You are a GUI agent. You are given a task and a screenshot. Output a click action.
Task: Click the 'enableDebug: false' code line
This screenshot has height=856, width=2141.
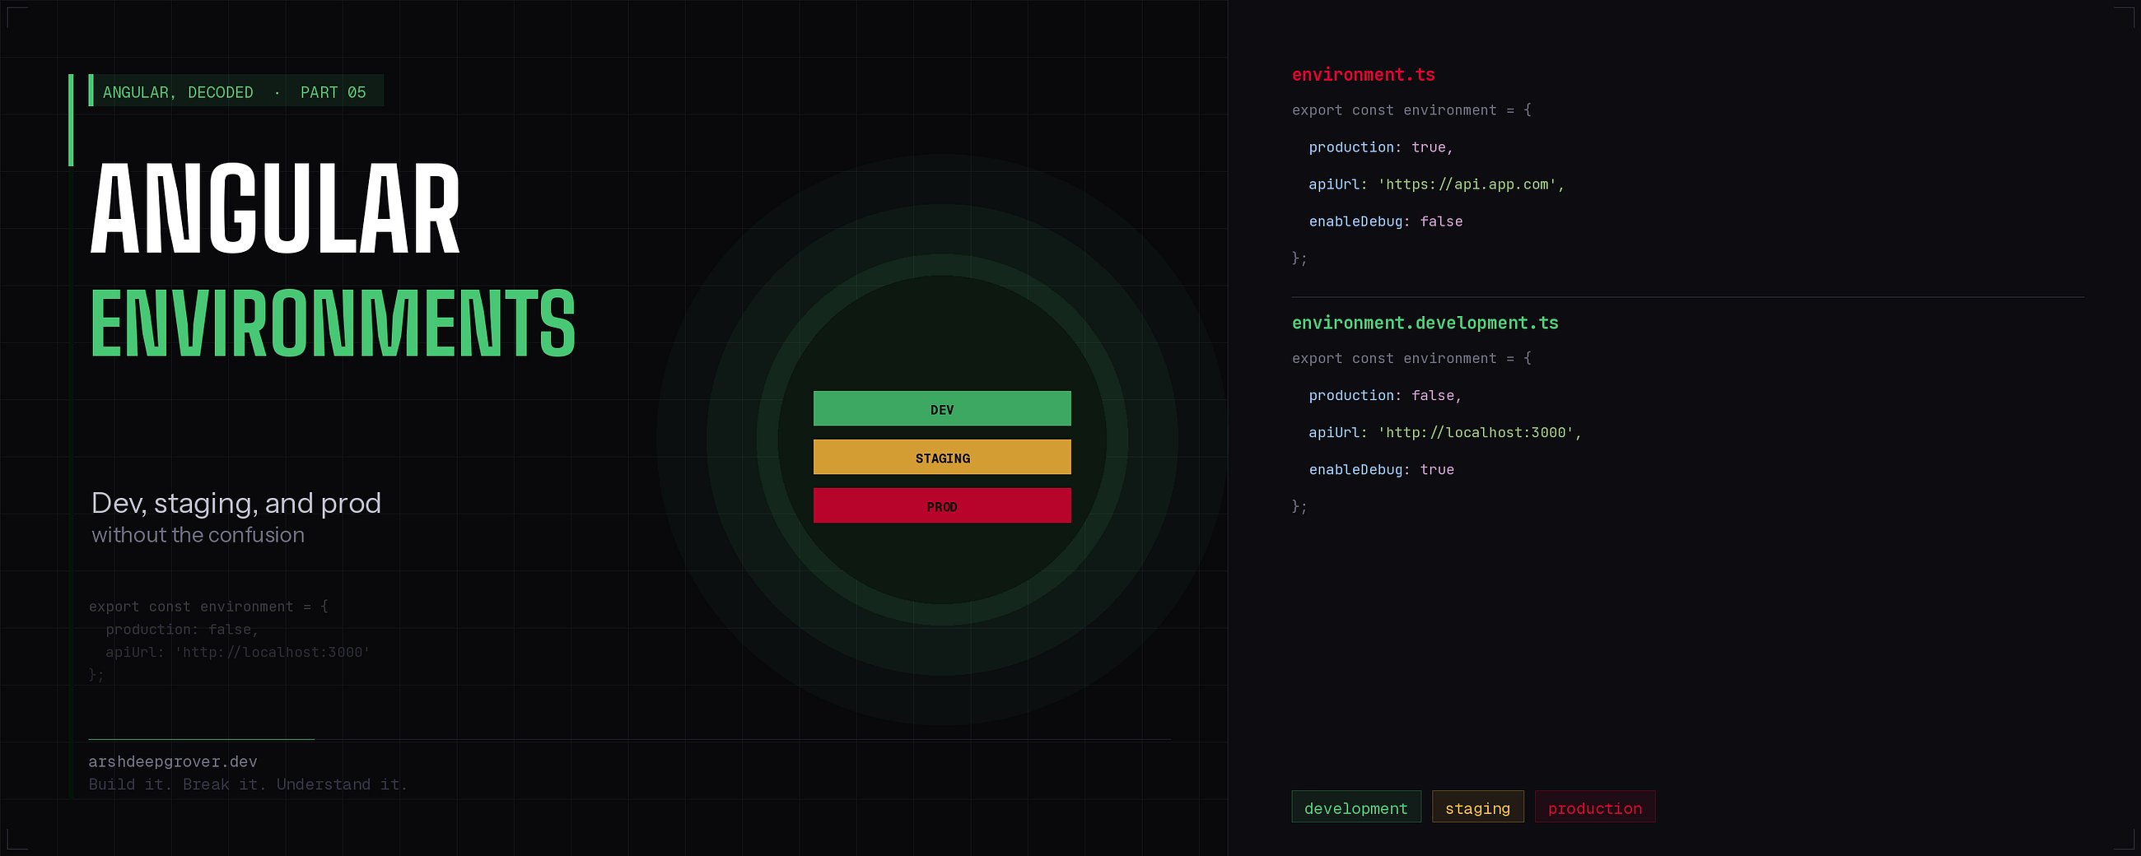point(1386,221)
